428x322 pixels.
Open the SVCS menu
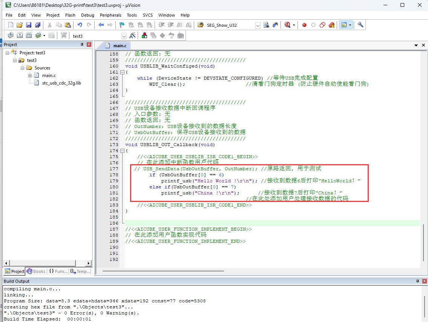[x=148, y=15]
